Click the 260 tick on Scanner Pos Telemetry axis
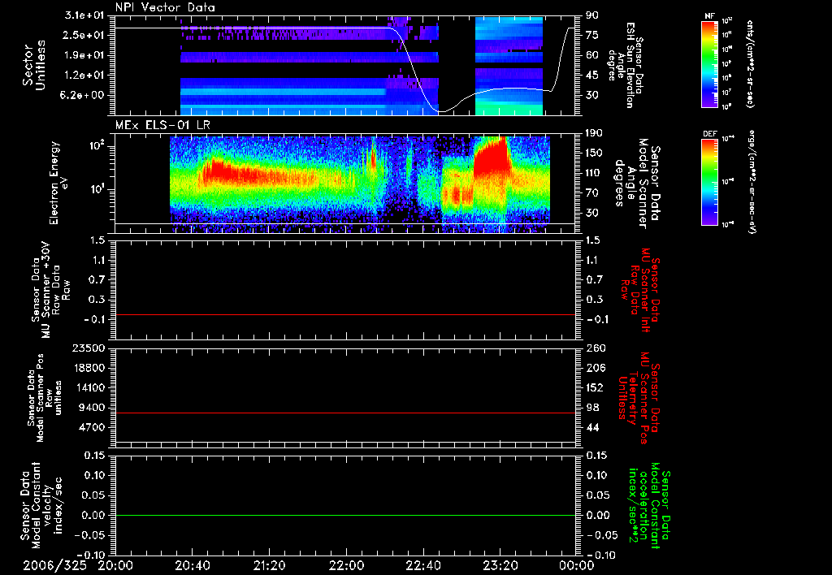The image size is (832, 575). 595,348
